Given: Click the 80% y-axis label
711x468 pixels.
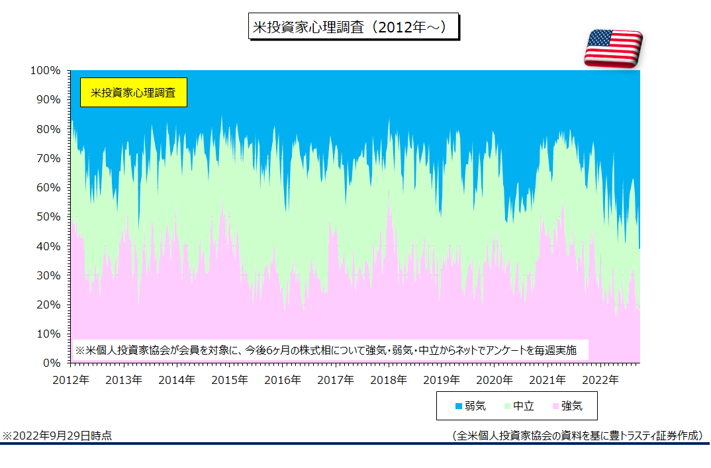Looking at the screenshot, I should (48, 129).
